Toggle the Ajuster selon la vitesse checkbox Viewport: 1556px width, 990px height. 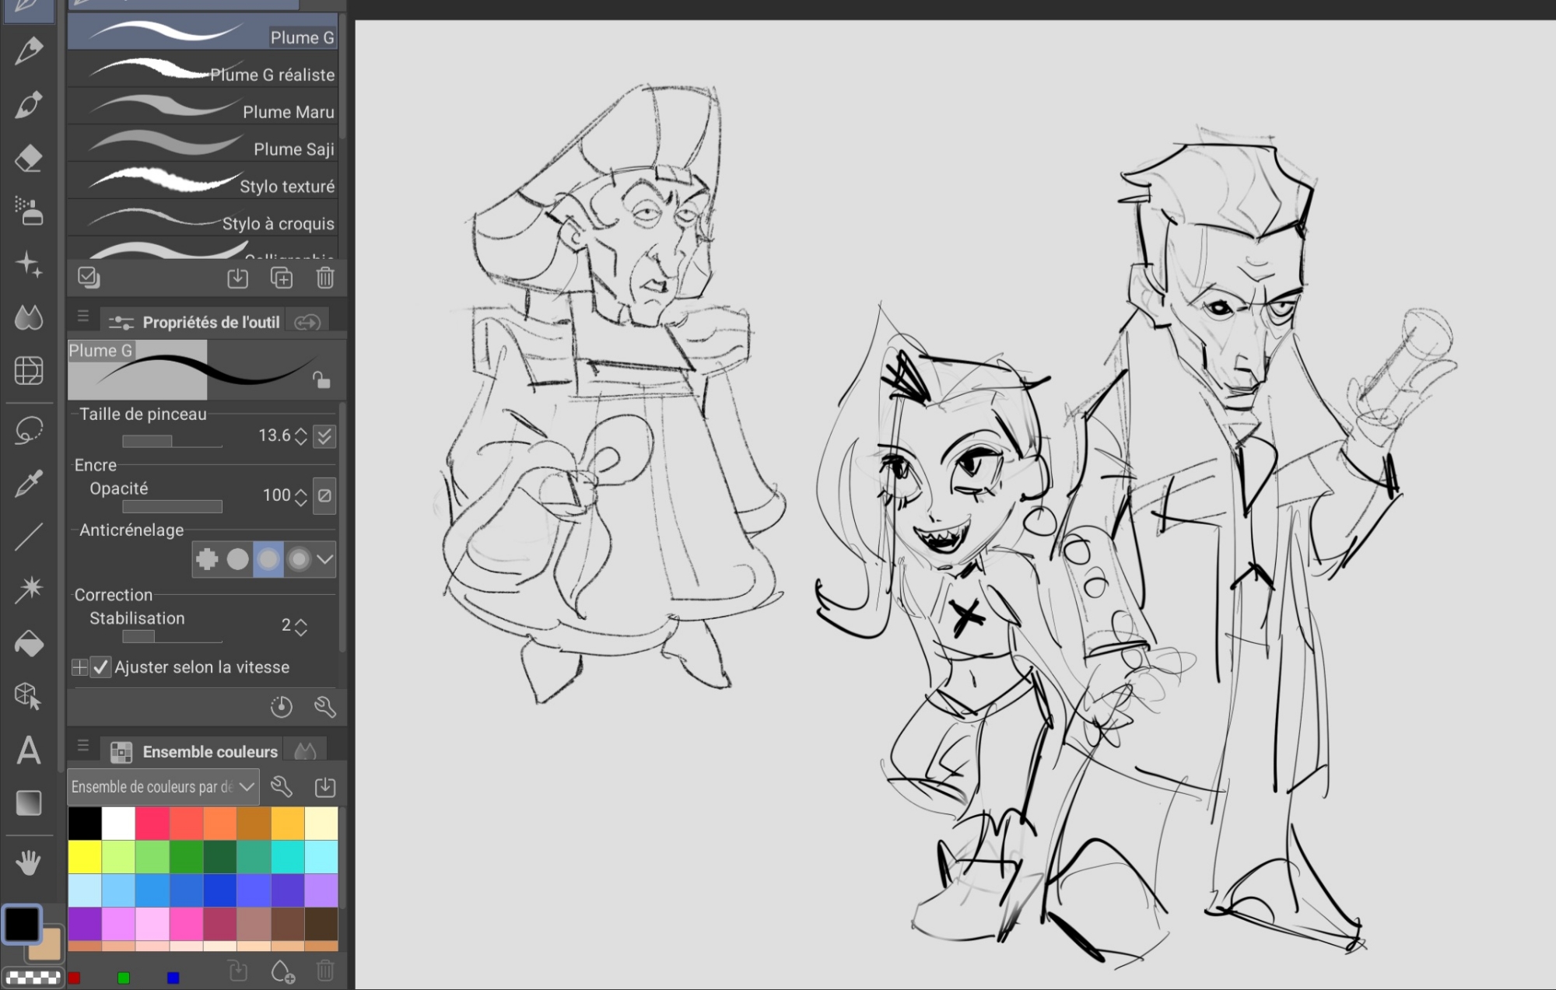tap(101, 667)
